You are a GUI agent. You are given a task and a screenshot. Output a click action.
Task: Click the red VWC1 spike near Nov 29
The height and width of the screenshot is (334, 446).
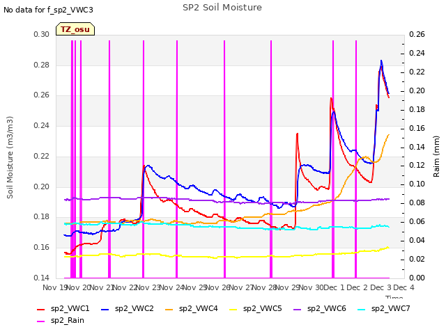pyautogui.click(x=298, y=134)
